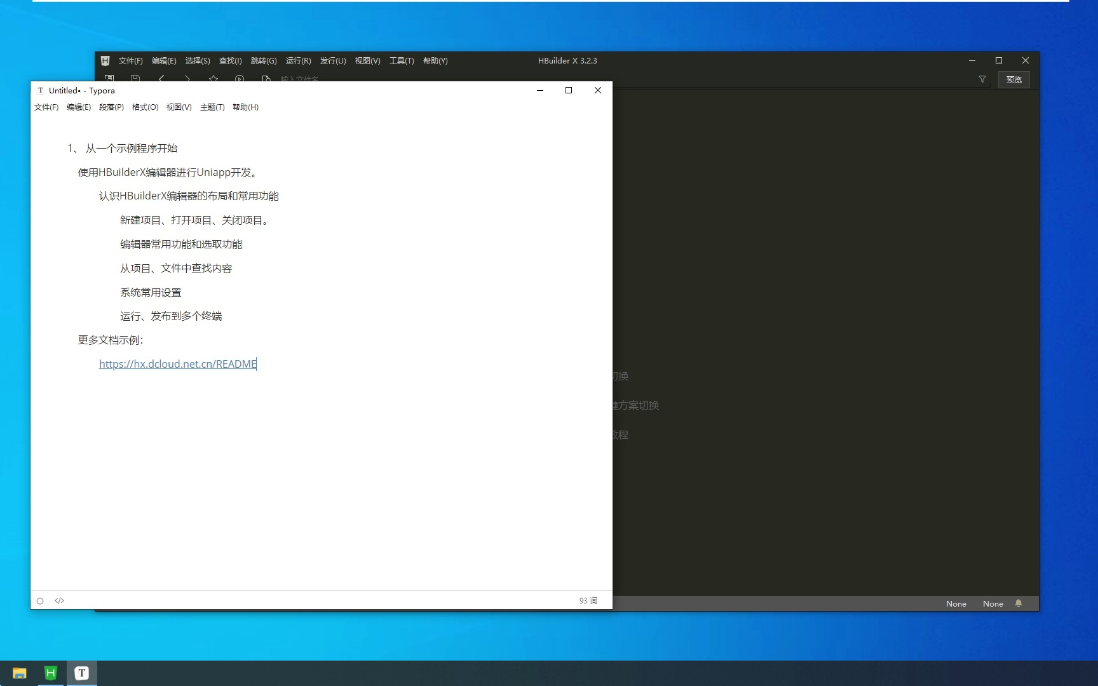1098x686 pixels.
Task: Open HBuilder X 帮助(Y) menu
Action: pyautogui.click(x=435, y=61)
